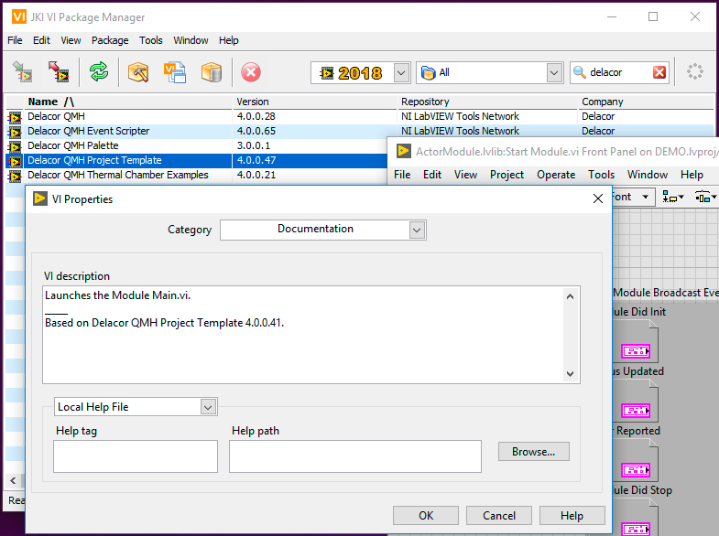Click the delacor search field
719x536 pixels.
click(x=619, y=72)
